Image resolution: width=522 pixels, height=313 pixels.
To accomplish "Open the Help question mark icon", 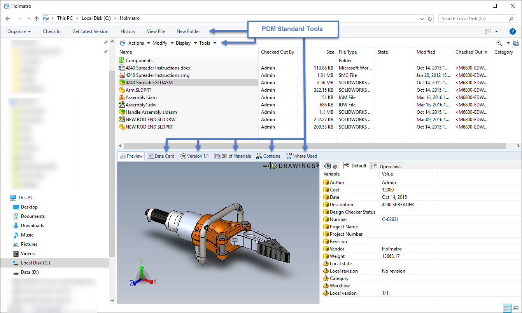I will (x=513, y=31).
